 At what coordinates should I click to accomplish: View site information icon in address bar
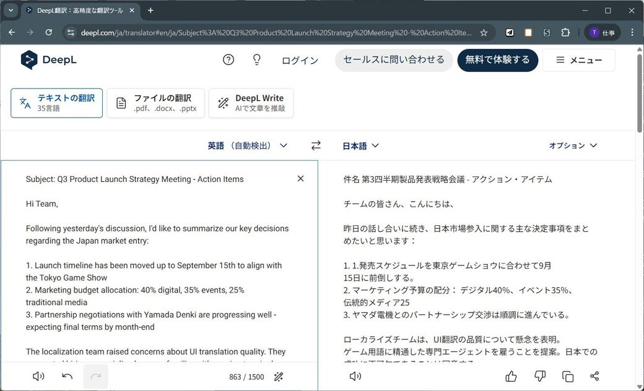71,32
